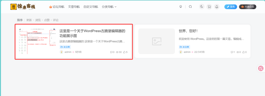Screen dimensions: 265x96
Task: Click the crown icon beside 论坛导航
Action: [50, 7]
